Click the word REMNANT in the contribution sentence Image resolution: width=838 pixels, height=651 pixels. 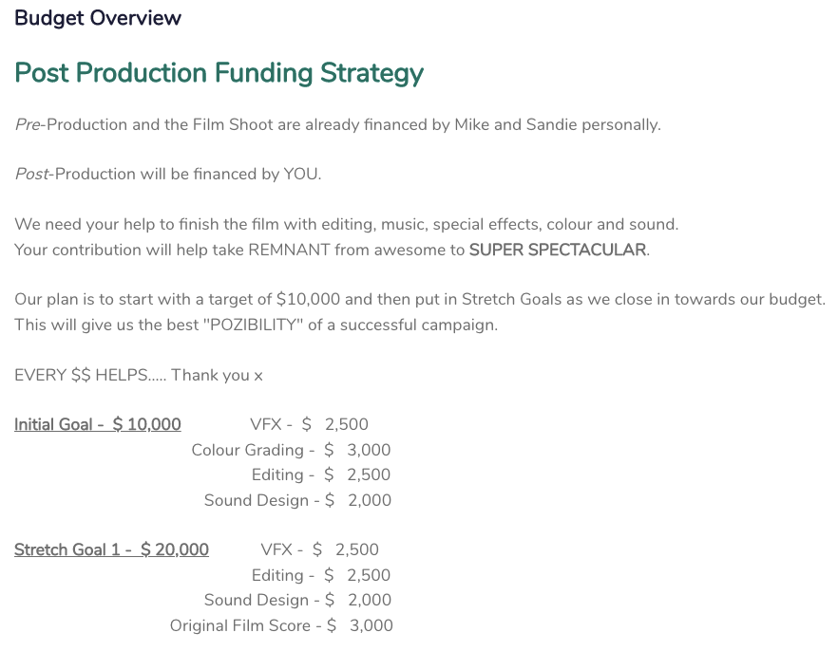289,250
